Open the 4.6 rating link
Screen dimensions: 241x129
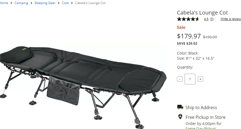pyautogui.click(x=206, y=19)
